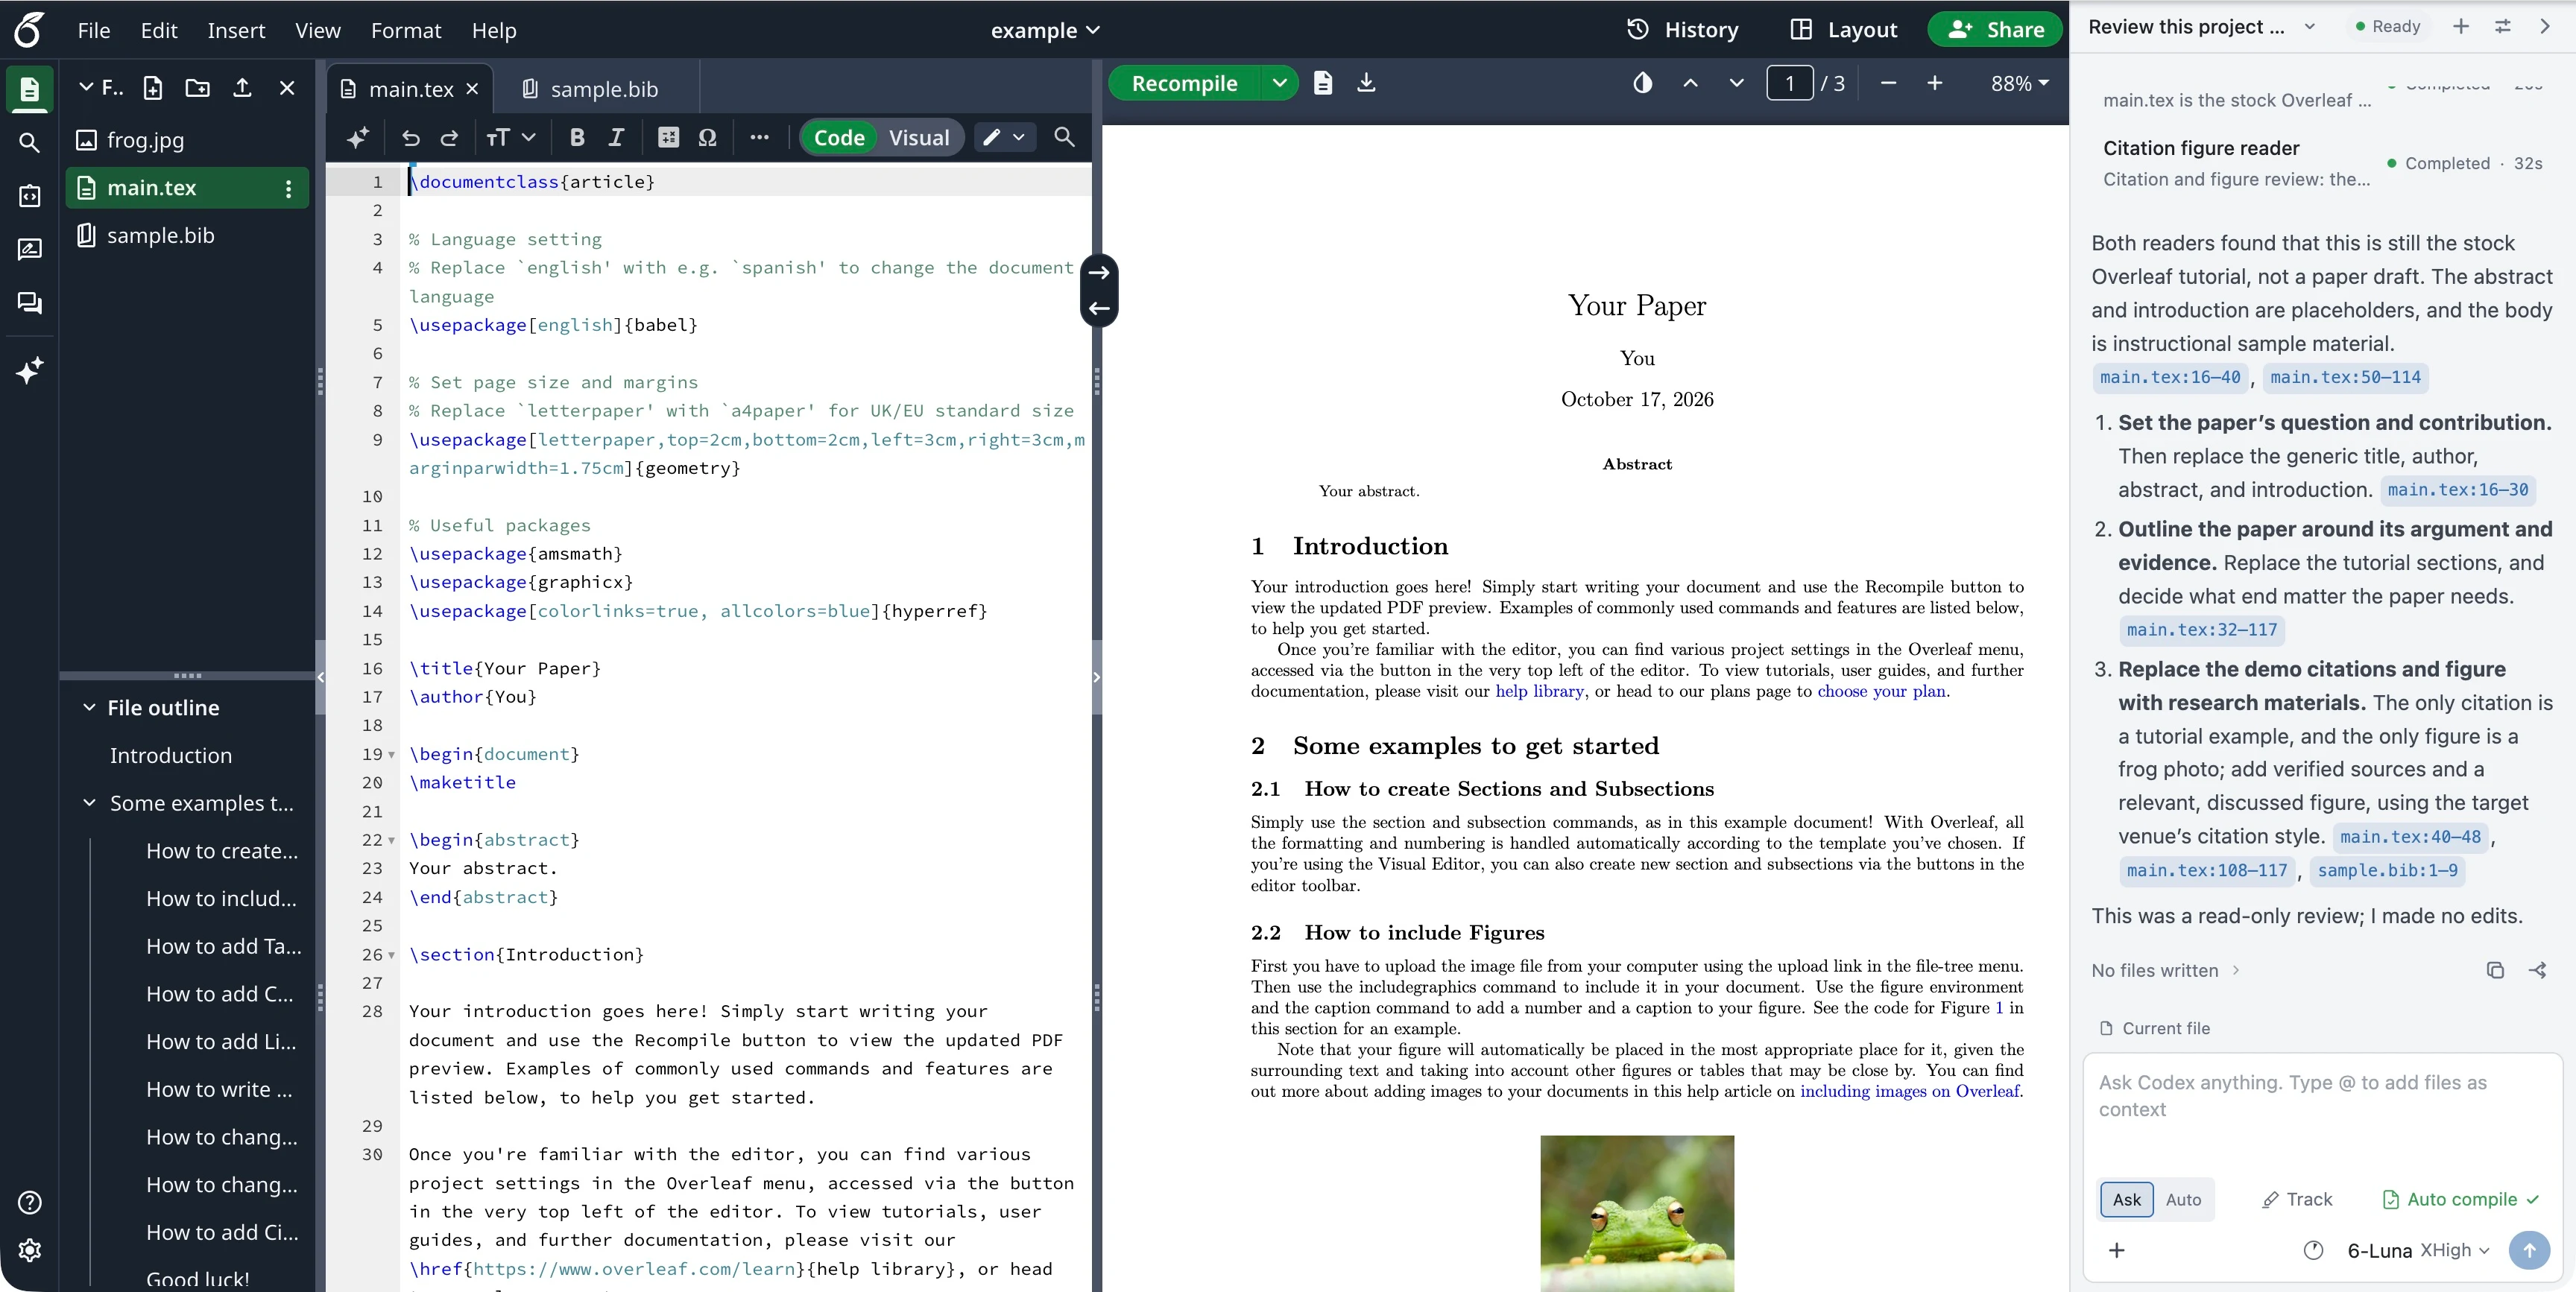Collapse the File outline section

89,707
